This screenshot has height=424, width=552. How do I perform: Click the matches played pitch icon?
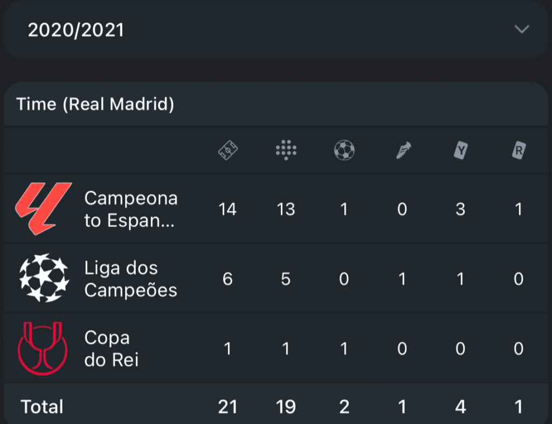click(x=227, y=150)
